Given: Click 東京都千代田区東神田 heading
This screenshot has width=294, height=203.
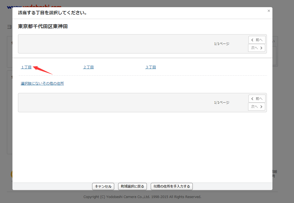Looking at the screenshot, I should 43,26.
